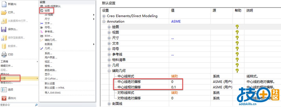Click the help question mark for the 辅助几何 row

pyautogui.click(x=237, y=71)
